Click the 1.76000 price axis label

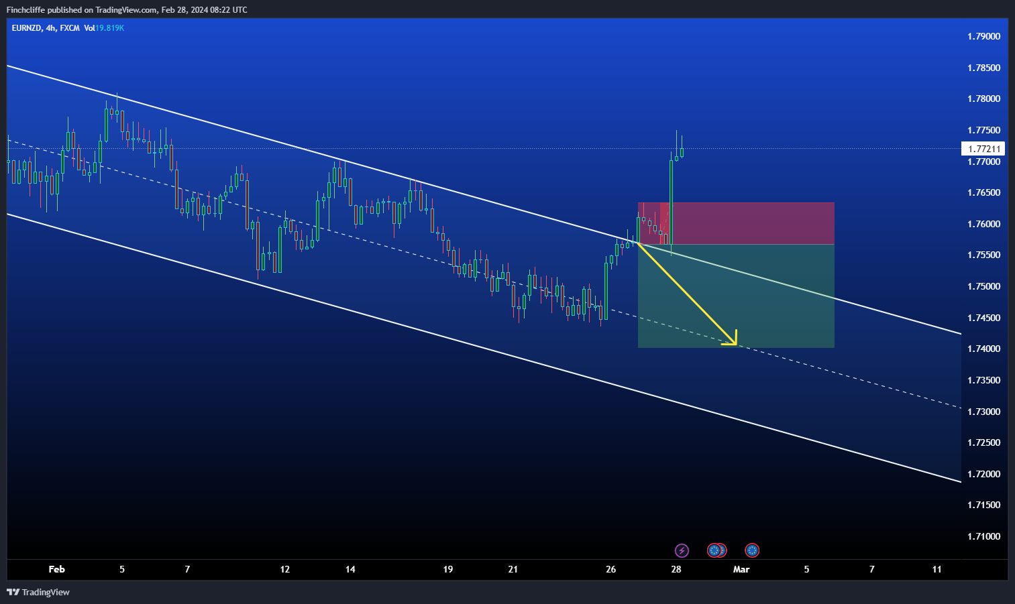click(983, 224)
